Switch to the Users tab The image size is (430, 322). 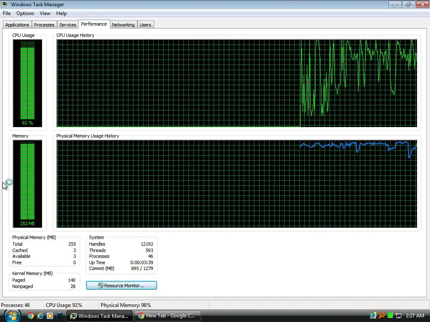point(145,25)
